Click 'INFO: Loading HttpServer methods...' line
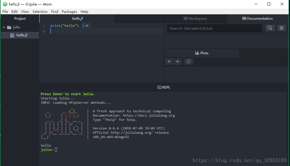 tap(76, 103)
